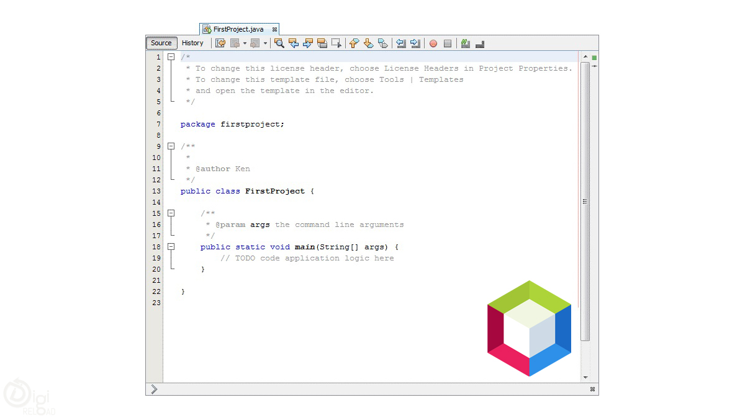Select the Find Selection magnifier tool
745x418 pixels.
[278, 43]
